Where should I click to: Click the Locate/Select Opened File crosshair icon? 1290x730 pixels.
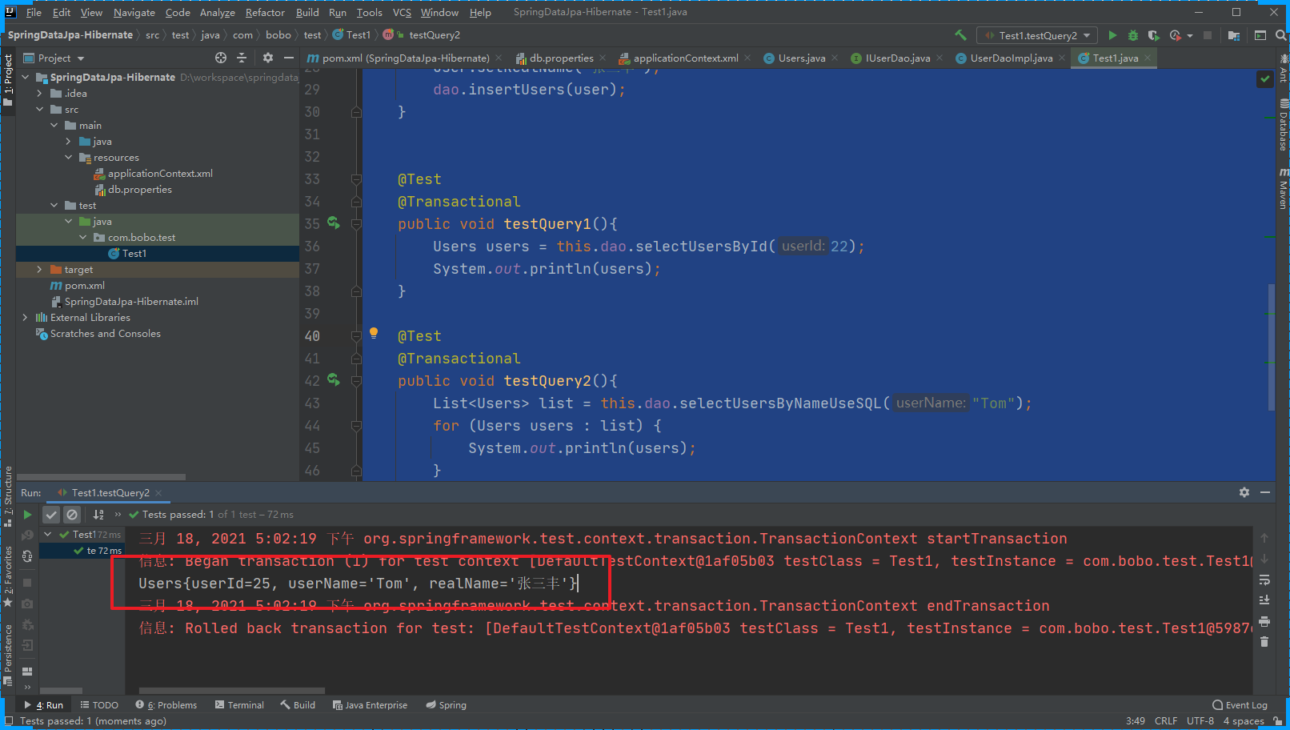coord(221,58)
